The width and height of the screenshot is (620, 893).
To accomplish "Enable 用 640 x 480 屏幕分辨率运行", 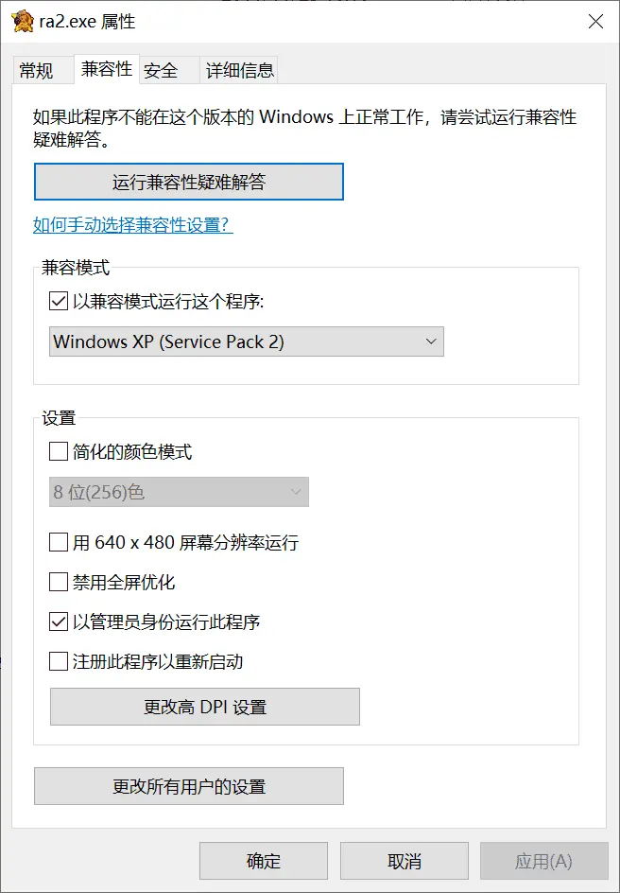I will click(58, 542).
